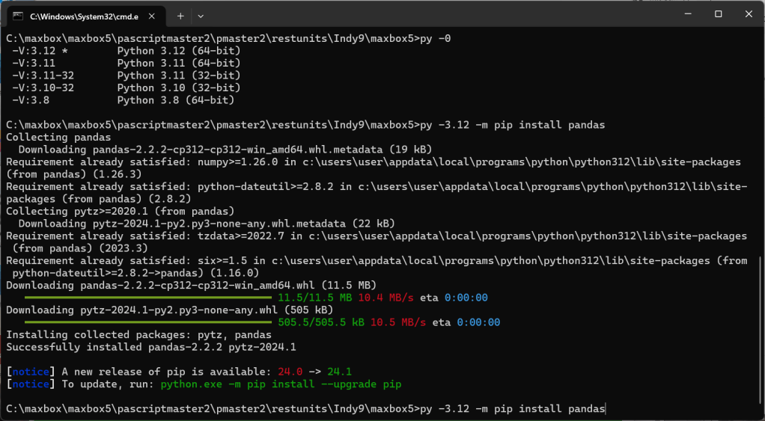Open a new terminal tab with plus
Image resolution: width=765 pixels, height=421 pixels.
point(180,16)
